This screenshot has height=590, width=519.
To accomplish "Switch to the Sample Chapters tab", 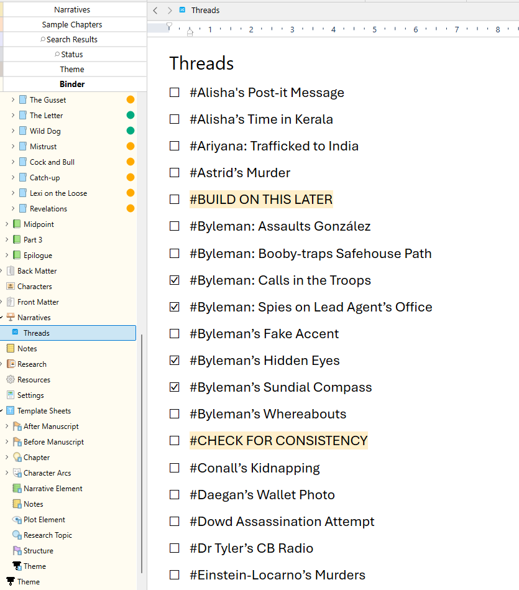I will 72,25.
